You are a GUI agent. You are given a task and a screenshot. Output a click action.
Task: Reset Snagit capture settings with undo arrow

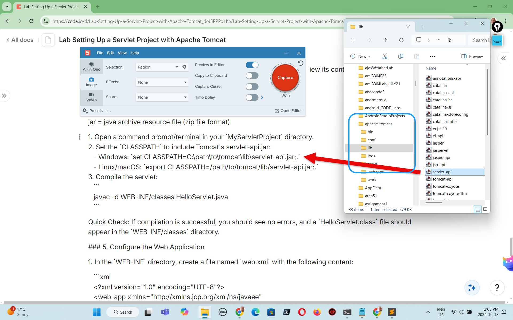[301, 63]
